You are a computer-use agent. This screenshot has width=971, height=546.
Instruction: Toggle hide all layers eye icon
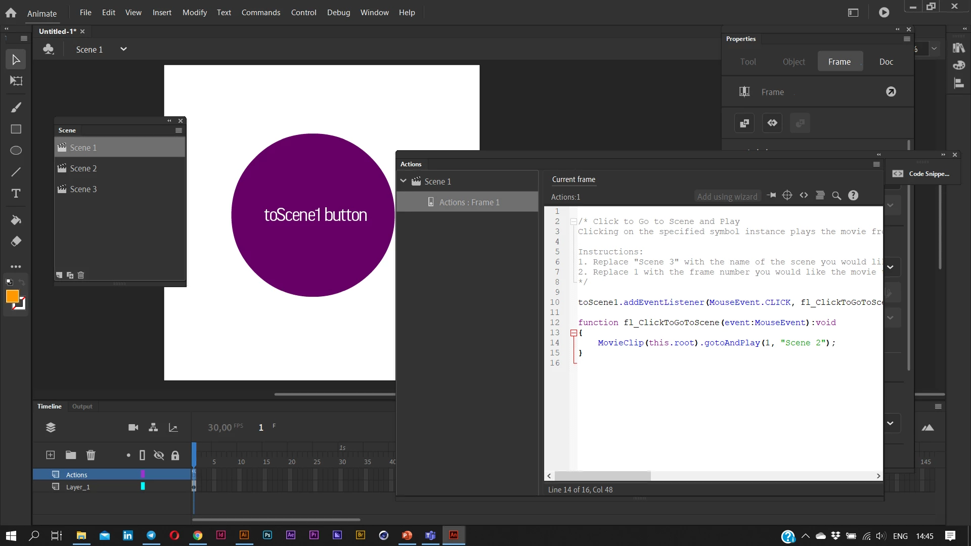tap(159, 455)
